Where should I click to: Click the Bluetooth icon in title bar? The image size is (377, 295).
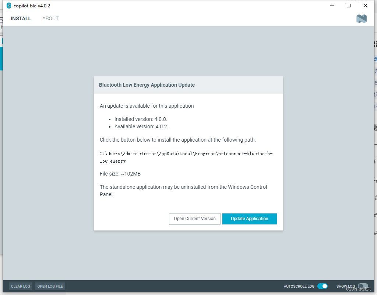[x=9, y=6]
